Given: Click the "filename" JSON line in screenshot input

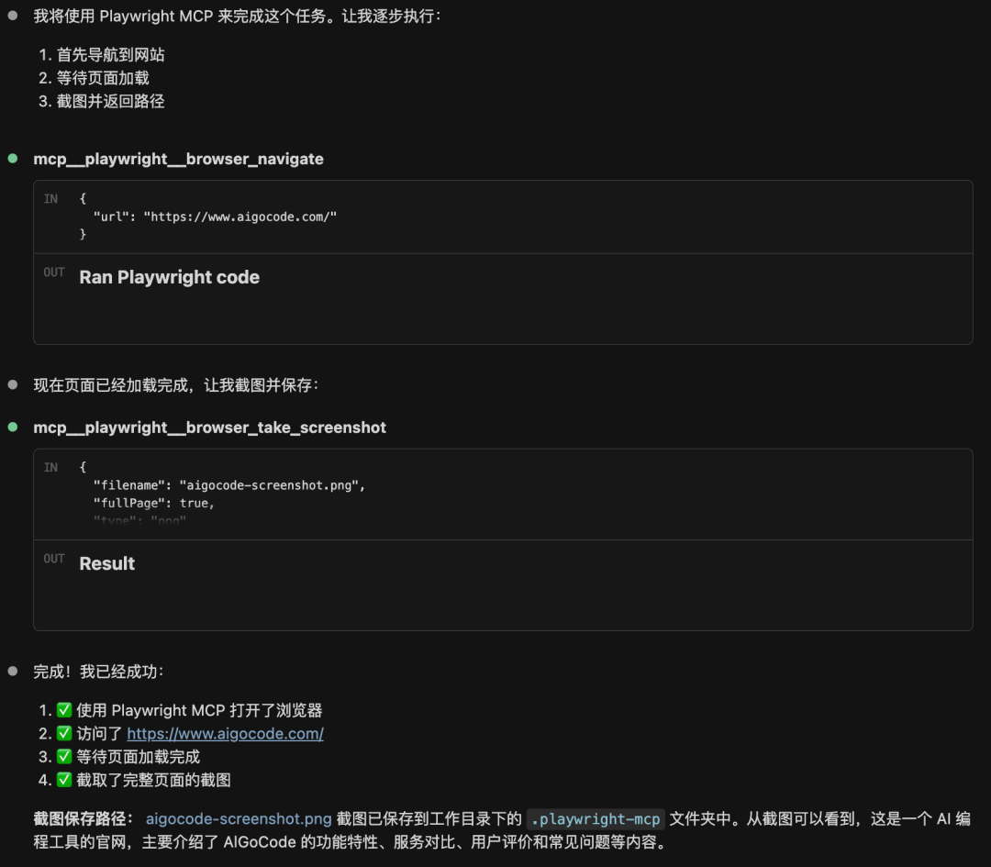Looking at the screenshot, I should tap(228, 485).
